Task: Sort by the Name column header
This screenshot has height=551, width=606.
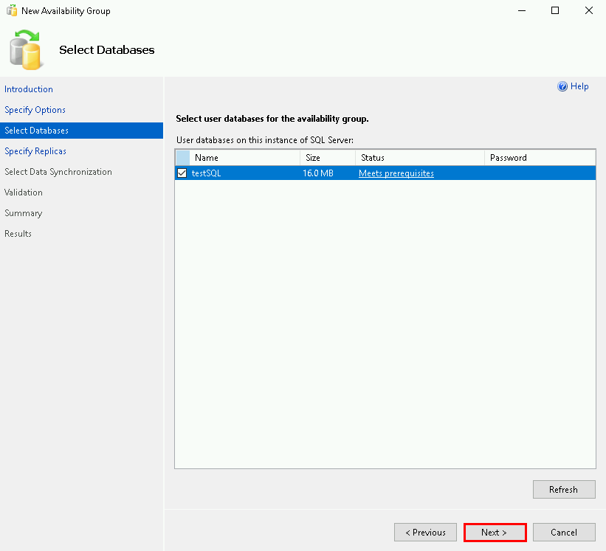Action: pyautogui.click(x=244, y=158)
